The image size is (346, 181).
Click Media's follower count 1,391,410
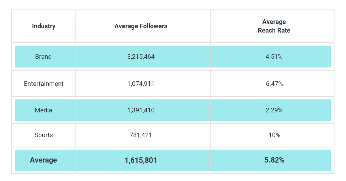(141, 110)
